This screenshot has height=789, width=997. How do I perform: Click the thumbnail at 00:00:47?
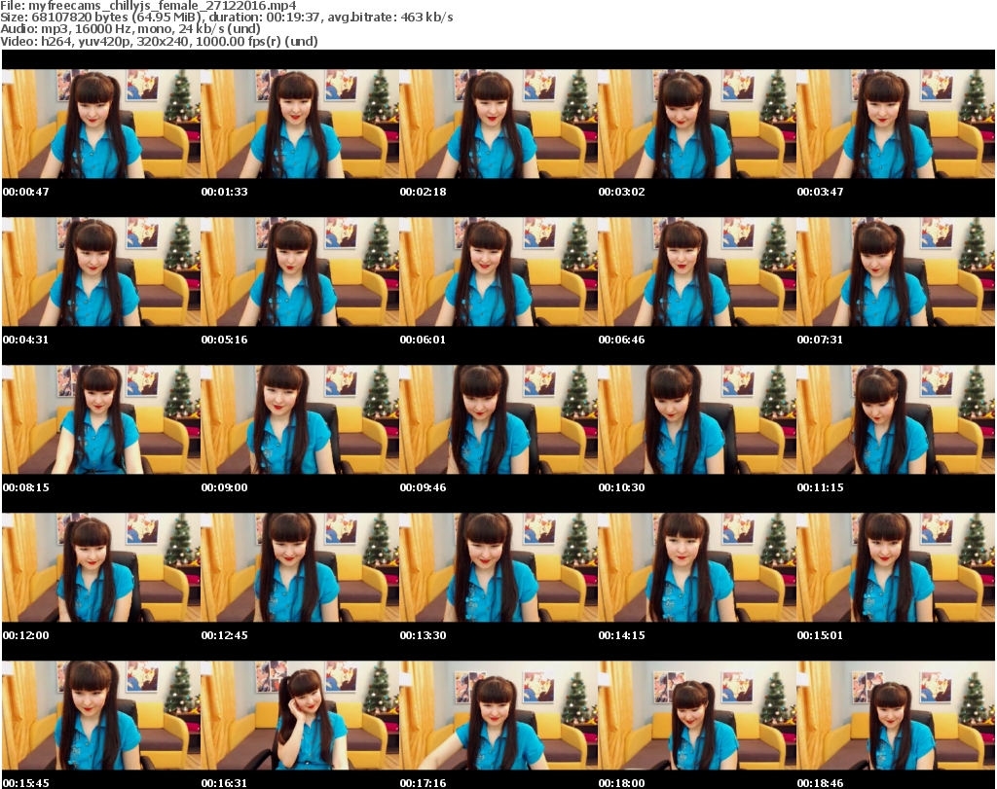tap(101, 124)
